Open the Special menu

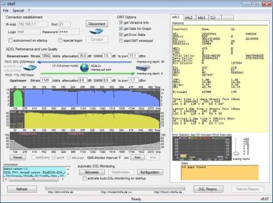tap(19, 11)
